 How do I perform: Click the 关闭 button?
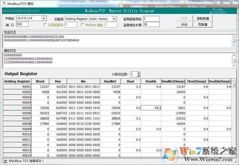184,25
